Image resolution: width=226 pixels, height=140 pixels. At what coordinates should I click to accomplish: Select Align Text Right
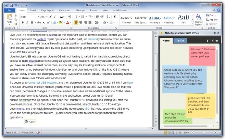click(85, 23)
